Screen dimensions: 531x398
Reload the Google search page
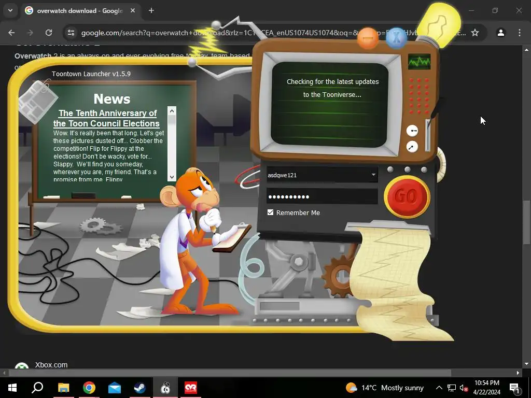click(x=49, y=33)
